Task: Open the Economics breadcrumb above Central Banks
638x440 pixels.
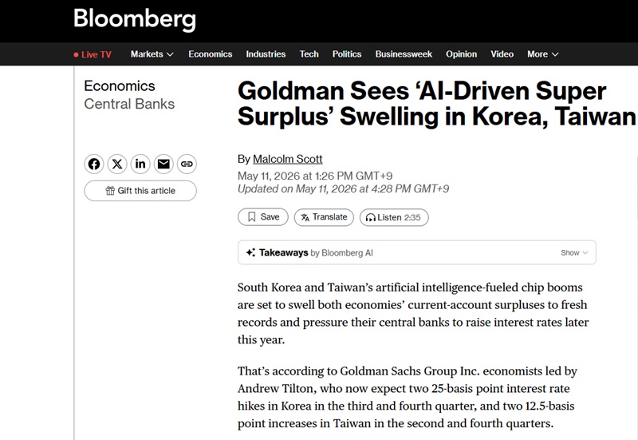Action: [x=120, y=86]
